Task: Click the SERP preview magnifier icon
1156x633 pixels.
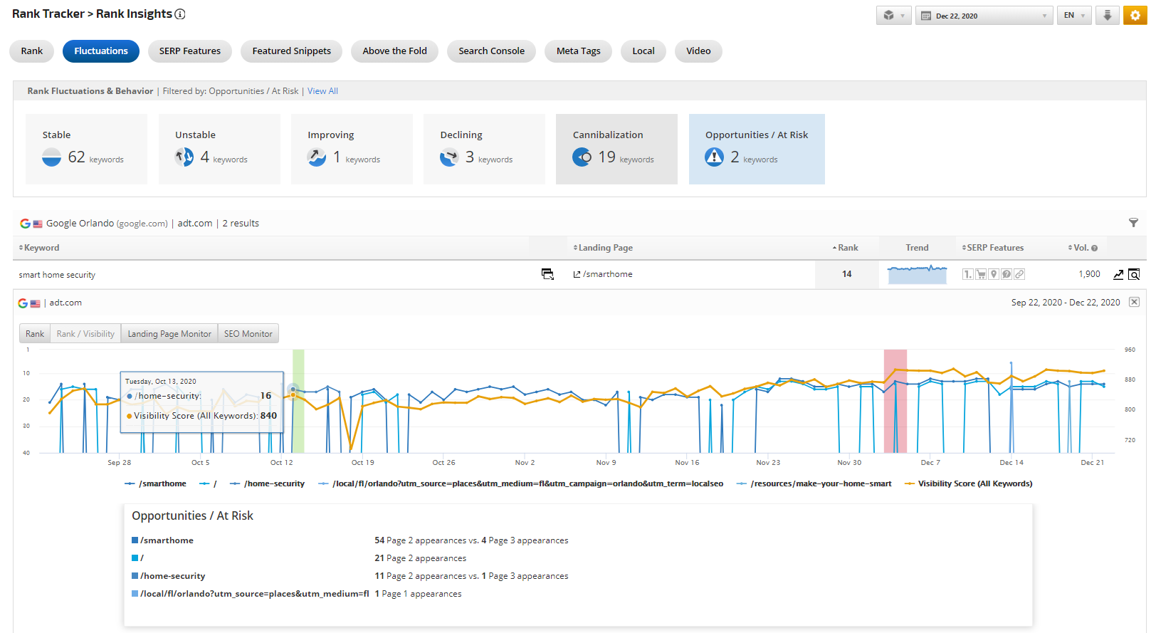Action: (x=1134, y=274)
